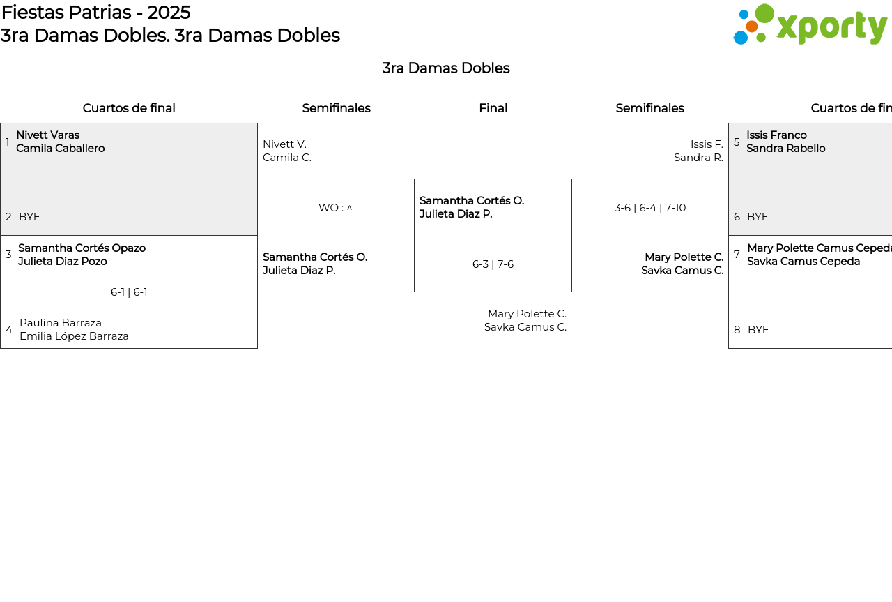Select the Final round header

493,108
